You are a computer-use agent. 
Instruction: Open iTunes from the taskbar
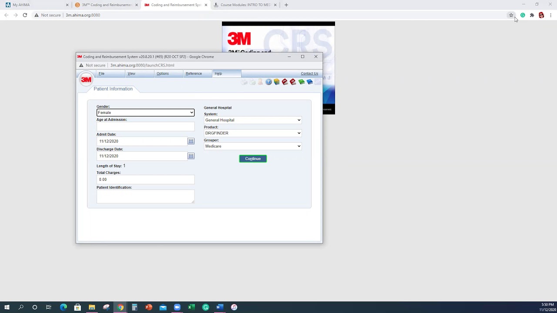pos(234,307)
